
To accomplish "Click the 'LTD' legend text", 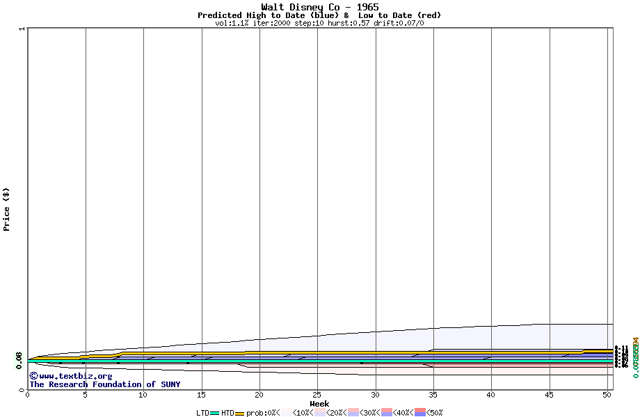I will [203, 413].
